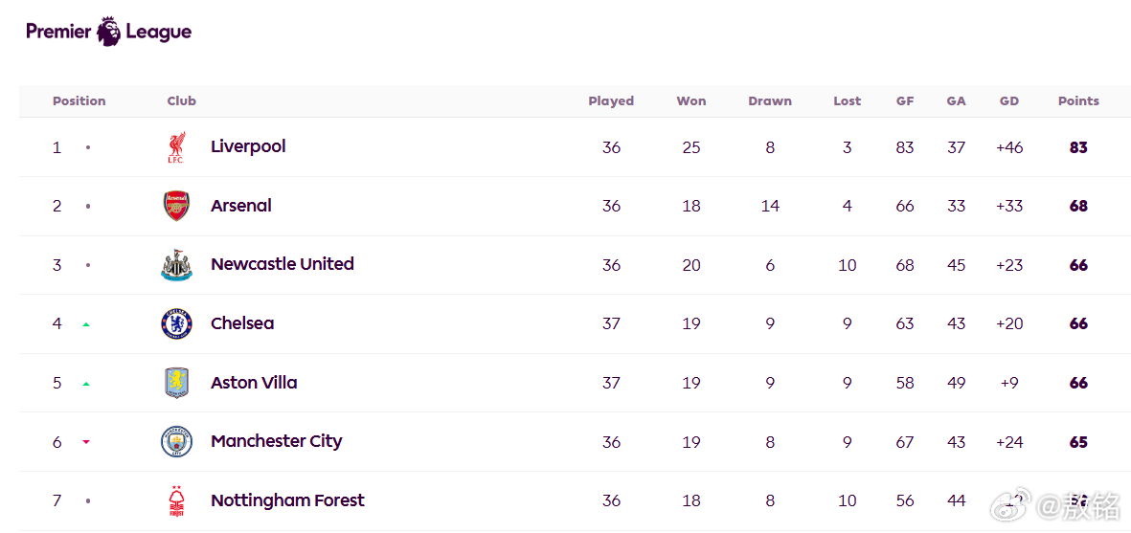Click Manchester City's red down-arrow indicator

86,442
